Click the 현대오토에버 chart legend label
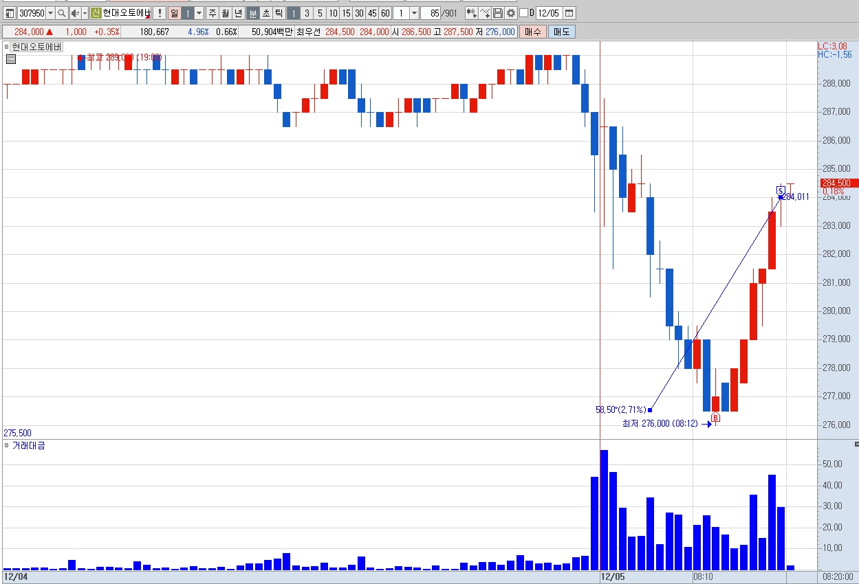 pos(36,47)
